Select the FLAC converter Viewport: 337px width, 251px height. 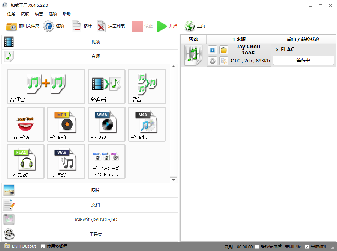(x=25, y=162)
